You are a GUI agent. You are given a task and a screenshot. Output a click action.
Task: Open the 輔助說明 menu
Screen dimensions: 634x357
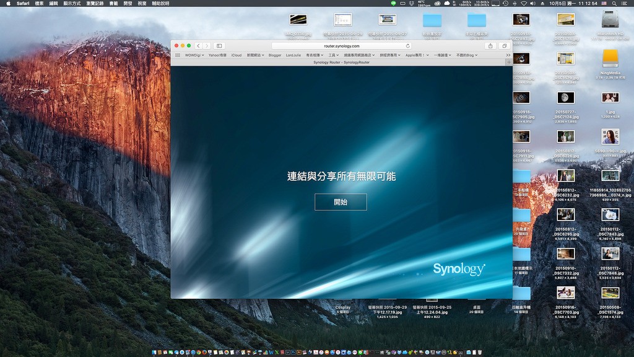click(x=160, y=3)
